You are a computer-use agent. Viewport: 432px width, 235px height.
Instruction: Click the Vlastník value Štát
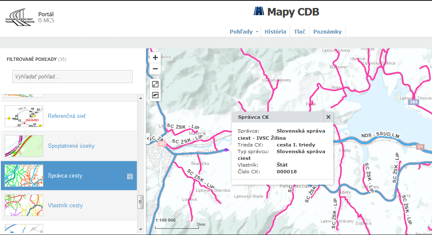[282, 165]
